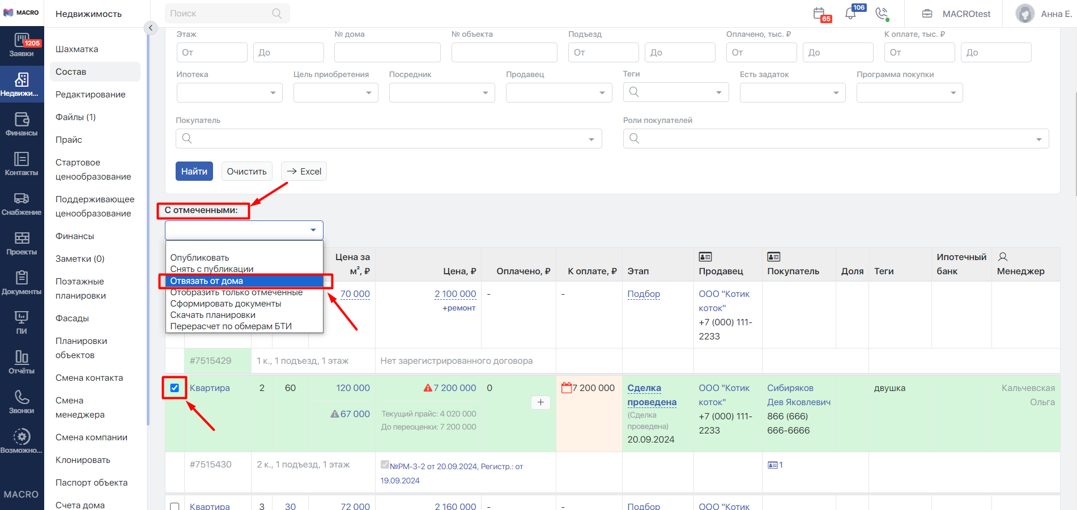Click the № дома input field

(x=388, y=52)
